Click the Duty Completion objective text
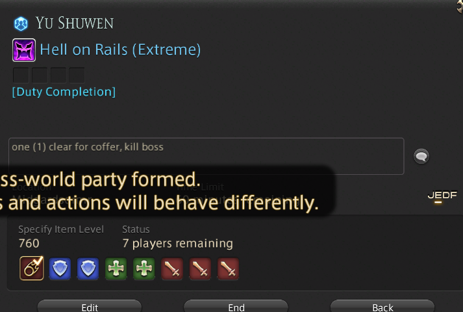Viewport: 463px width, 312px height. tap(64, 92)
